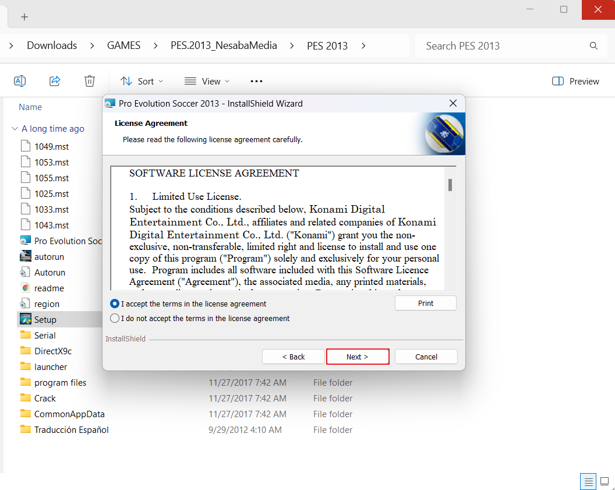Select the 1055.mst file
The height and width of the screenshot is (490, 615).
tap(51, 178)
